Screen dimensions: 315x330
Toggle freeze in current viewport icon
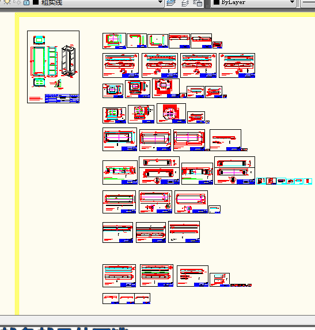coord(17,2)
